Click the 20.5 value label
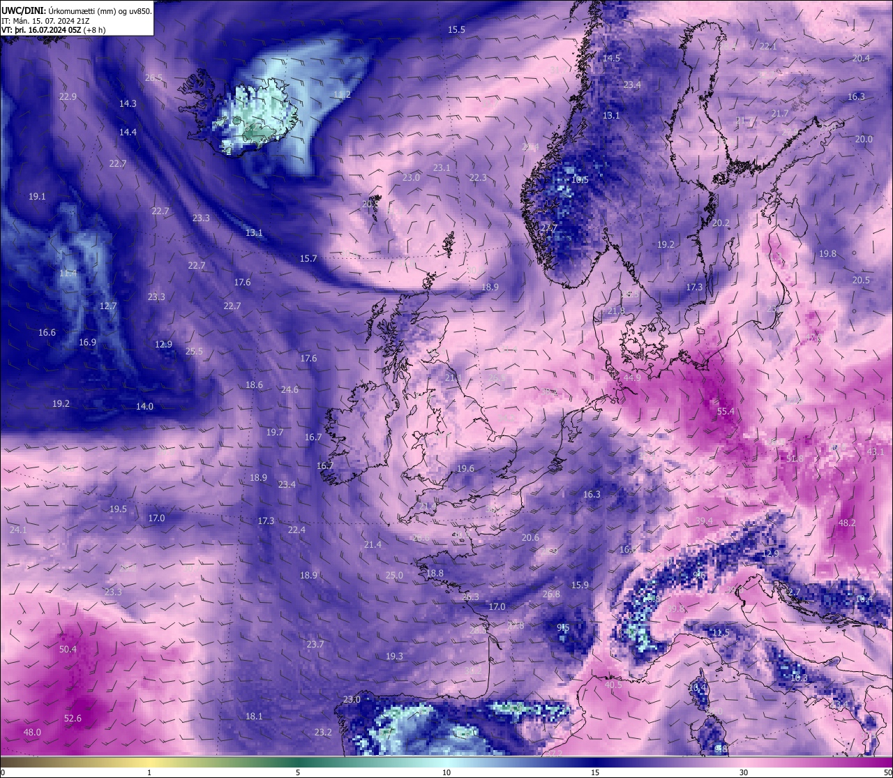 [861, 280]
